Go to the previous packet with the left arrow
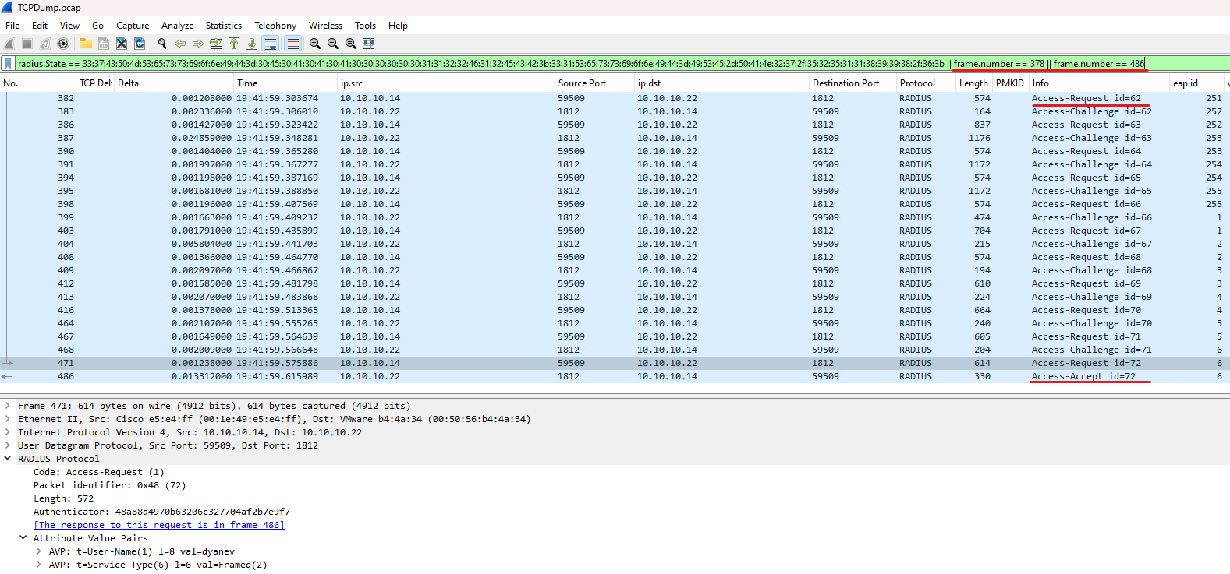Screen dimensions: 1230x574 (x=180, y=44)
